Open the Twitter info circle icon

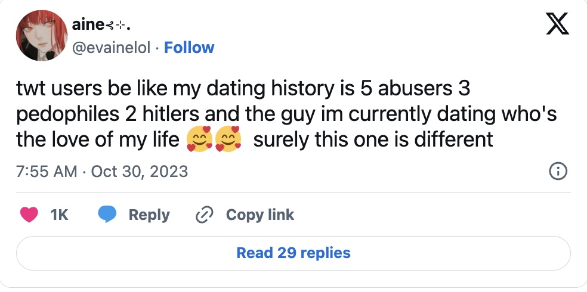tap(557, 172)
